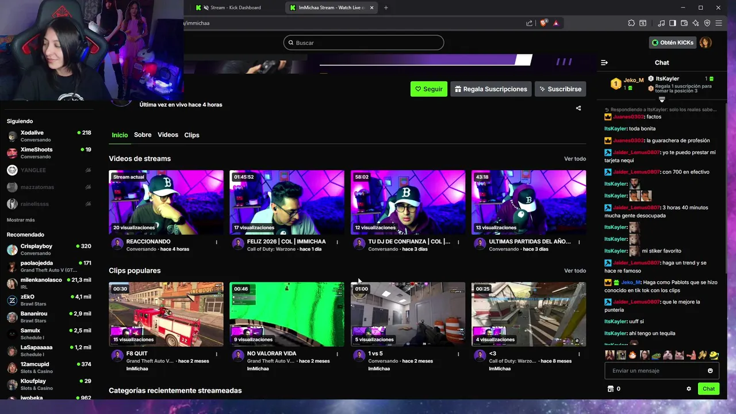Open Kick shop icon beside 0
This screenshot has height=414, width=736.
pos(611,389)
